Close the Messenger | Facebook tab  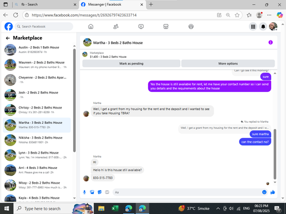pyautogui.click(x=142, y=5)
